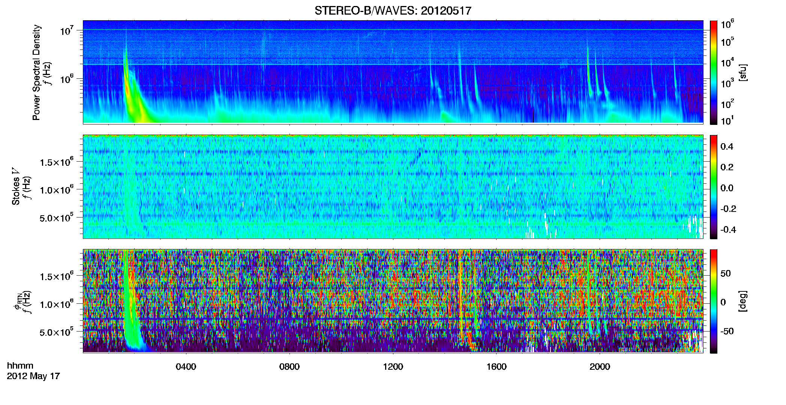Click the -0.4 label on Stokes V colorbar
This screenshot has height=405, width=786.
728,229
